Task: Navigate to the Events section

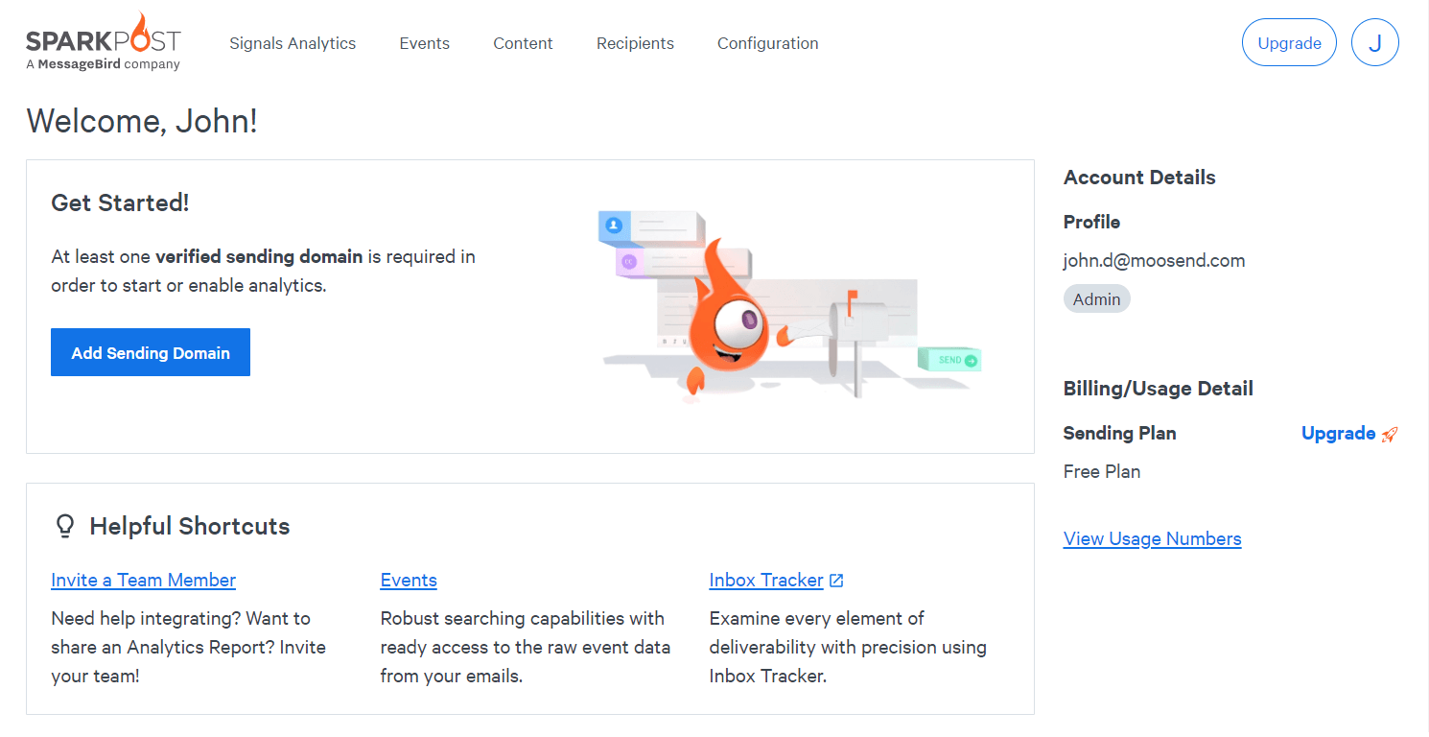Action: coord(424,43)
